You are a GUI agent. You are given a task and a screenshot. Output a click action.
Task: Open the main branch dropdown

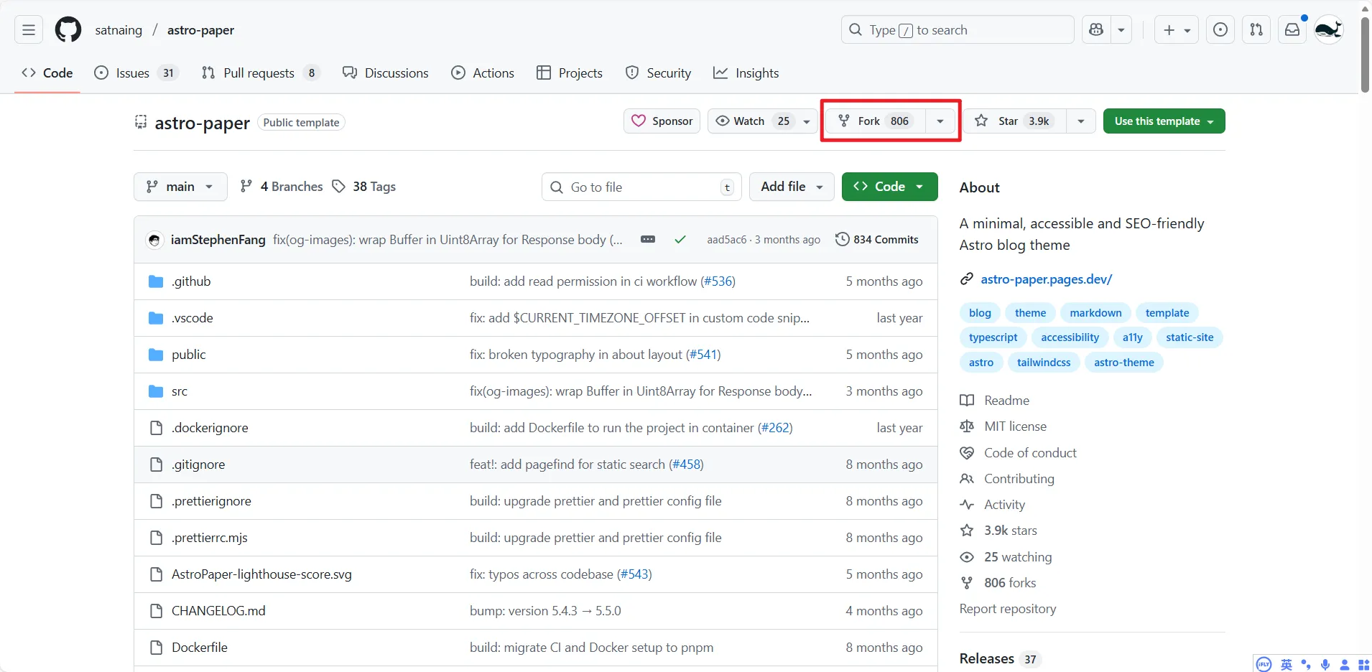tap(180, 187)
